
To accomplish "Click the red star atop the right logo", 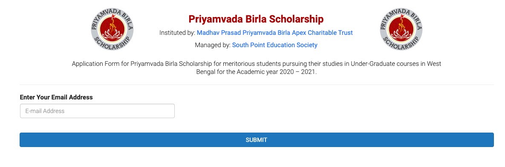I will [401, 17].
